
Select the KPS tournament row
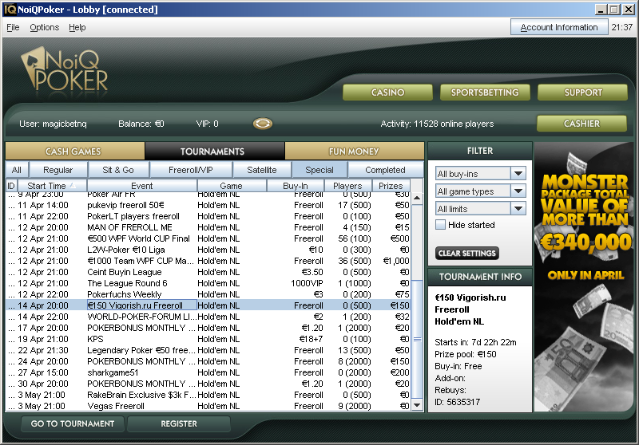coord(208,339)
